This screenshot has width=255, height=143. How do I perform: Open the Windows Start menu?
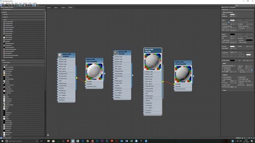(2, 141)
